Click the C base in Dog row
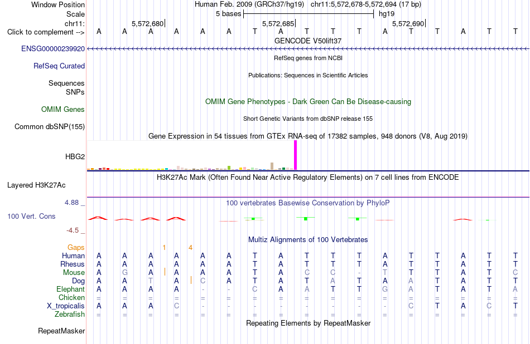The image size is (530, 344). (203, 281)
